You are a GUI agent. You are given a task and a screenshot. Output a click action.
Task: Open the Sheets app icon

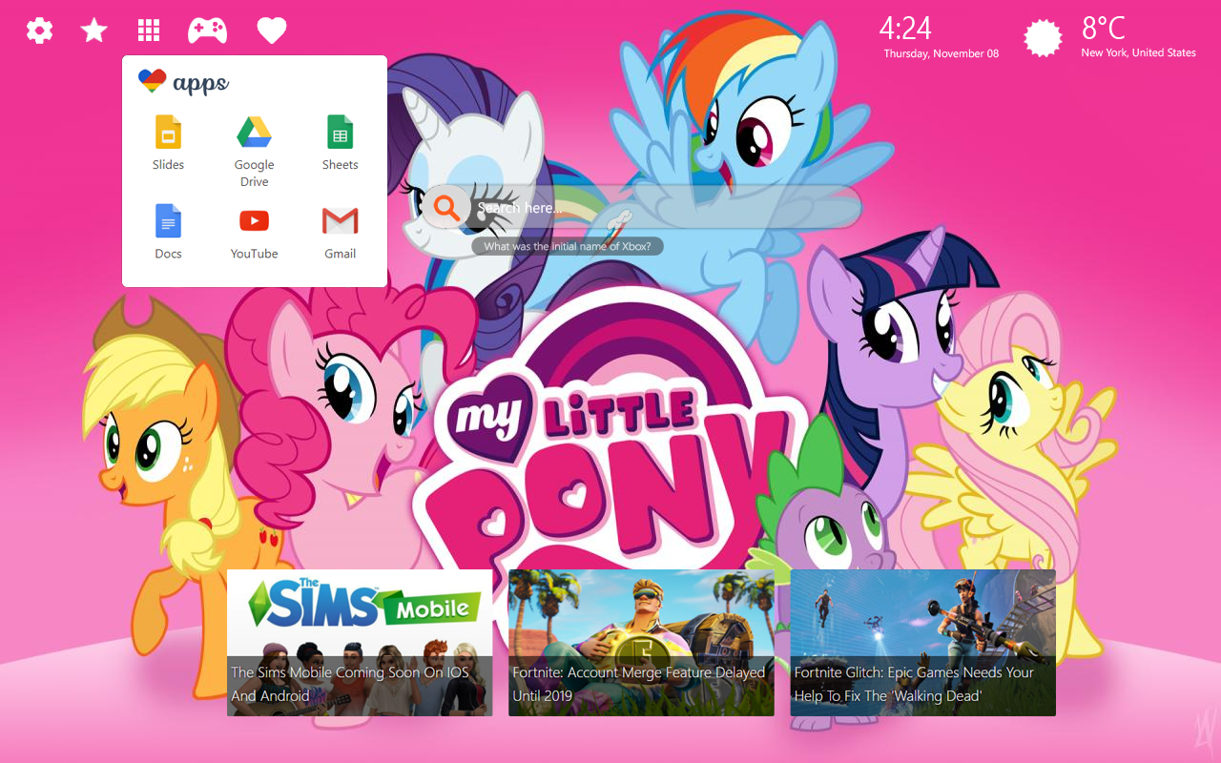coord(340,132)
